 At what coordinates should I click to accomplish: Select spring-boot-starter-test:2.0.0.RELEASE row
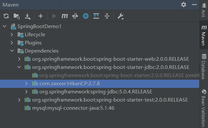(x=100, y=100)
